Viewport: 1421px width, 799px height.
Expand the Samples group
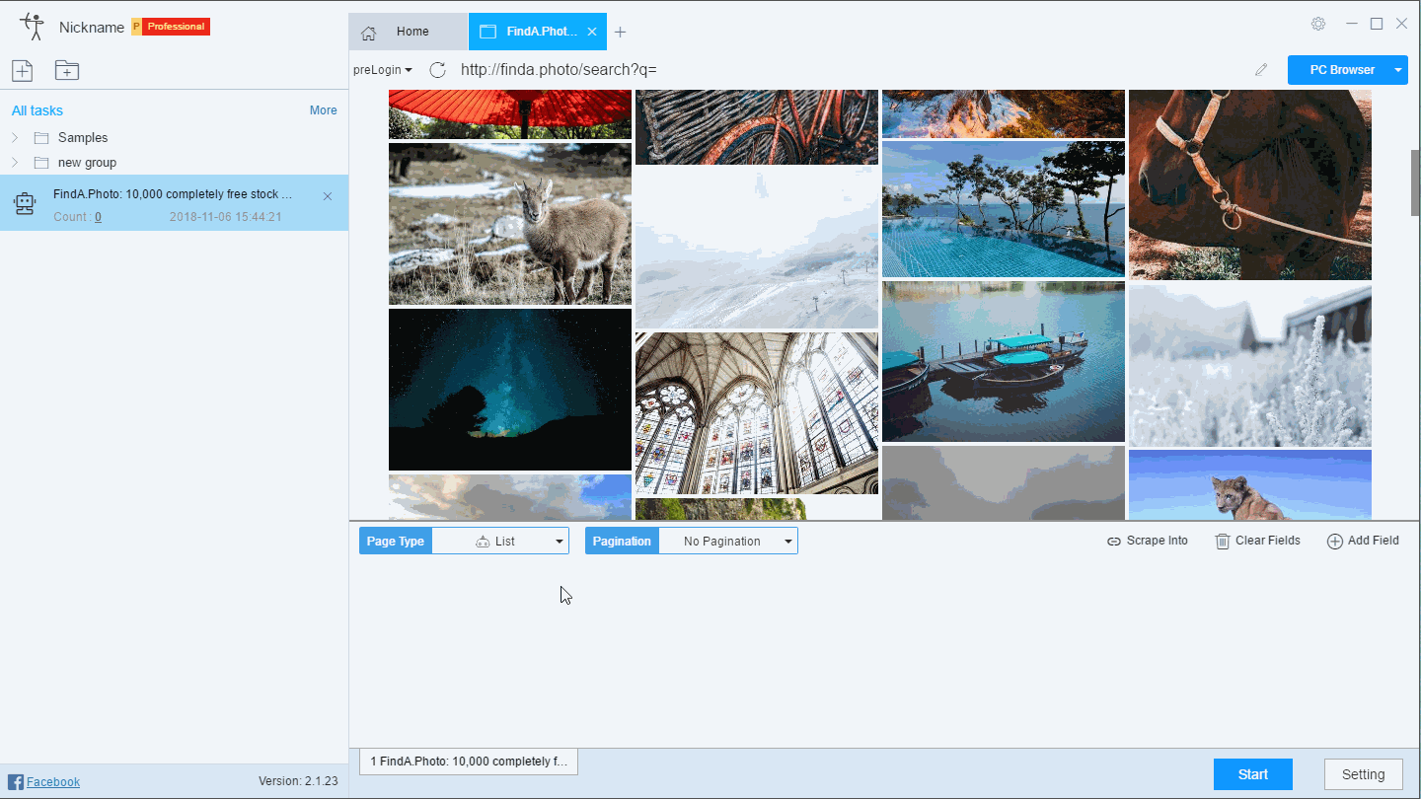(17, 137)
